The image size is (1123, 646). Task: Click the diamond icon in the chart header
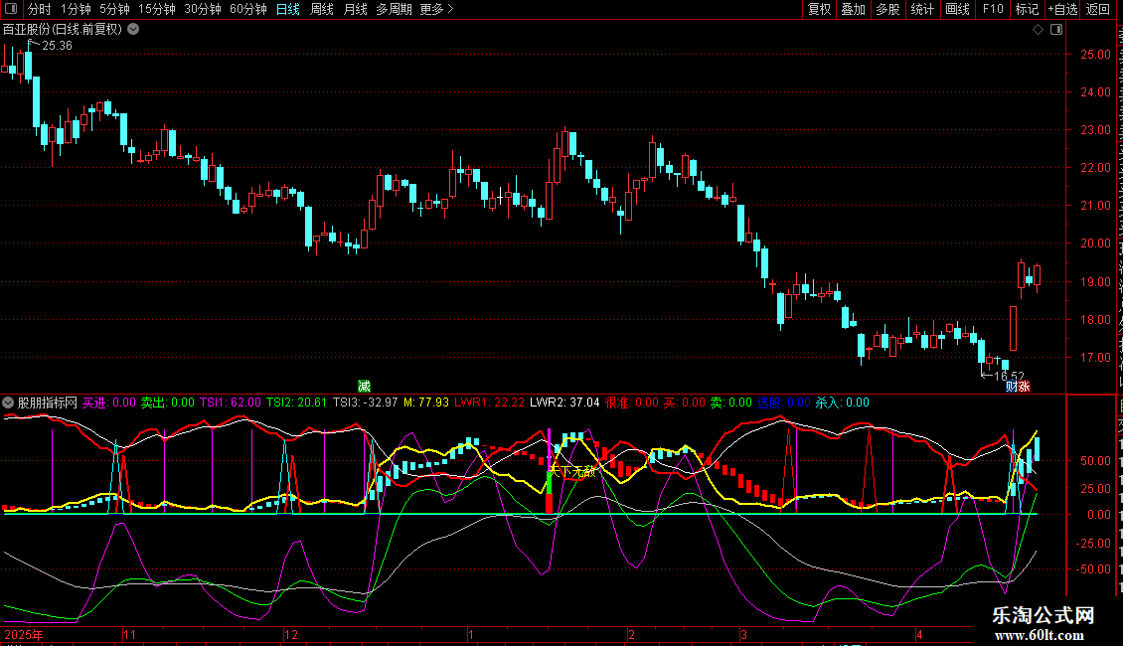[x=1038, y=30]
